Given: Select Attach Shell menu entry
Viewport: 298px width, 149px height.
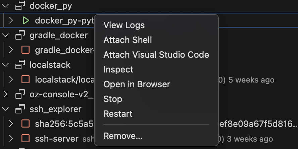Looking at the screenshot, I should pos(128,40).
